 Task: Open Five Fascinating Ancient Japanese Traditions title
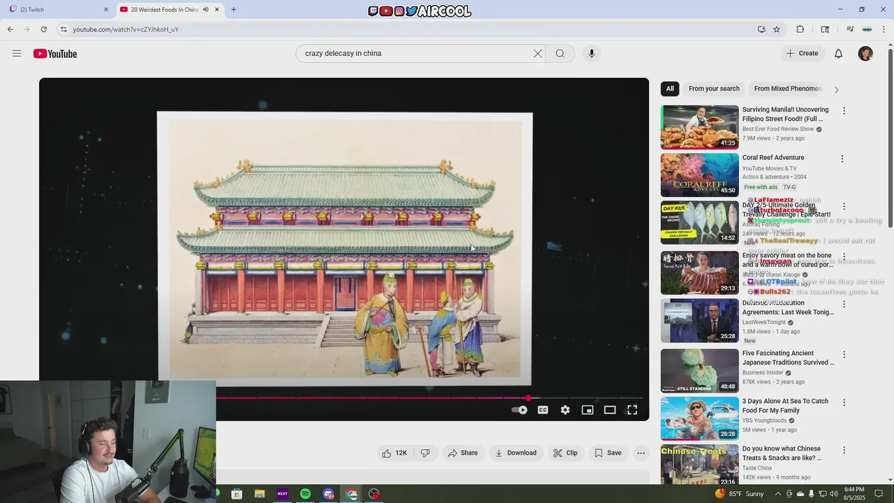788,358
